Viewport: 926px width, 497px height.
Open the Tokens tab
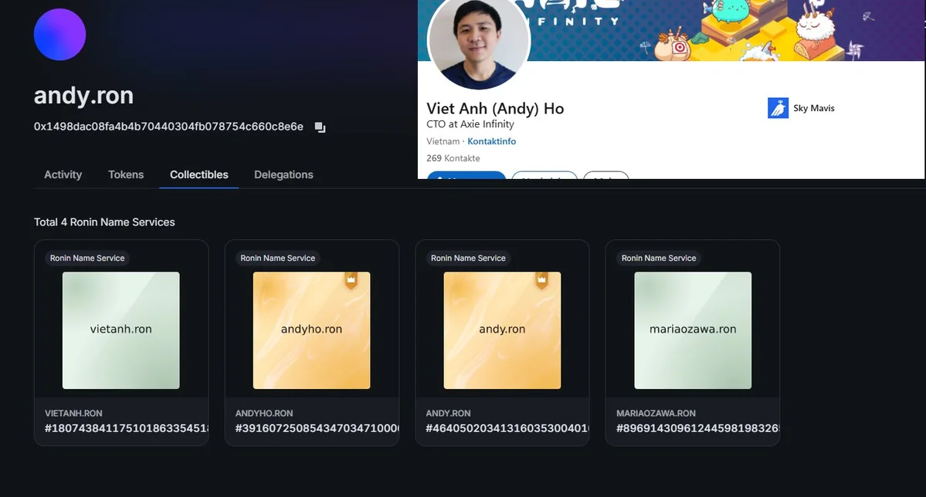tap(126, 174)
